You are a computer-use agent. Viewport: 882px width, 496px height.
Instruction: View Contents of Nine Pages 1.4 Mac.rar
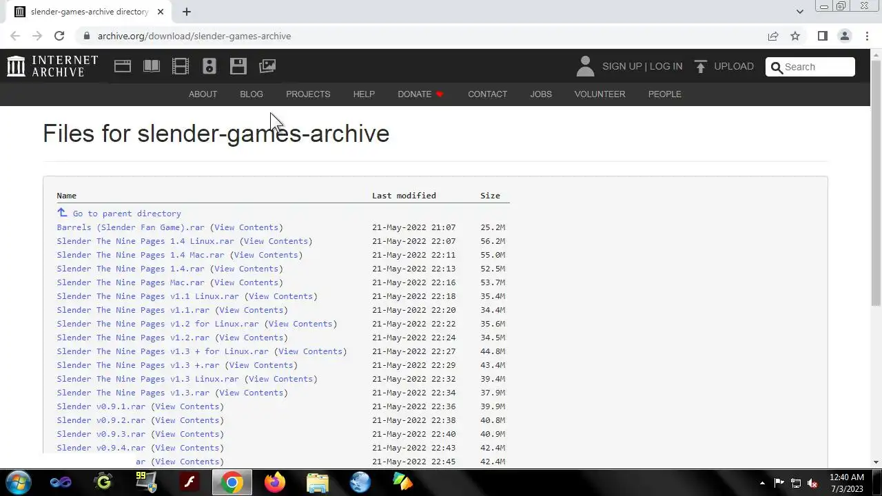point(266,255)
